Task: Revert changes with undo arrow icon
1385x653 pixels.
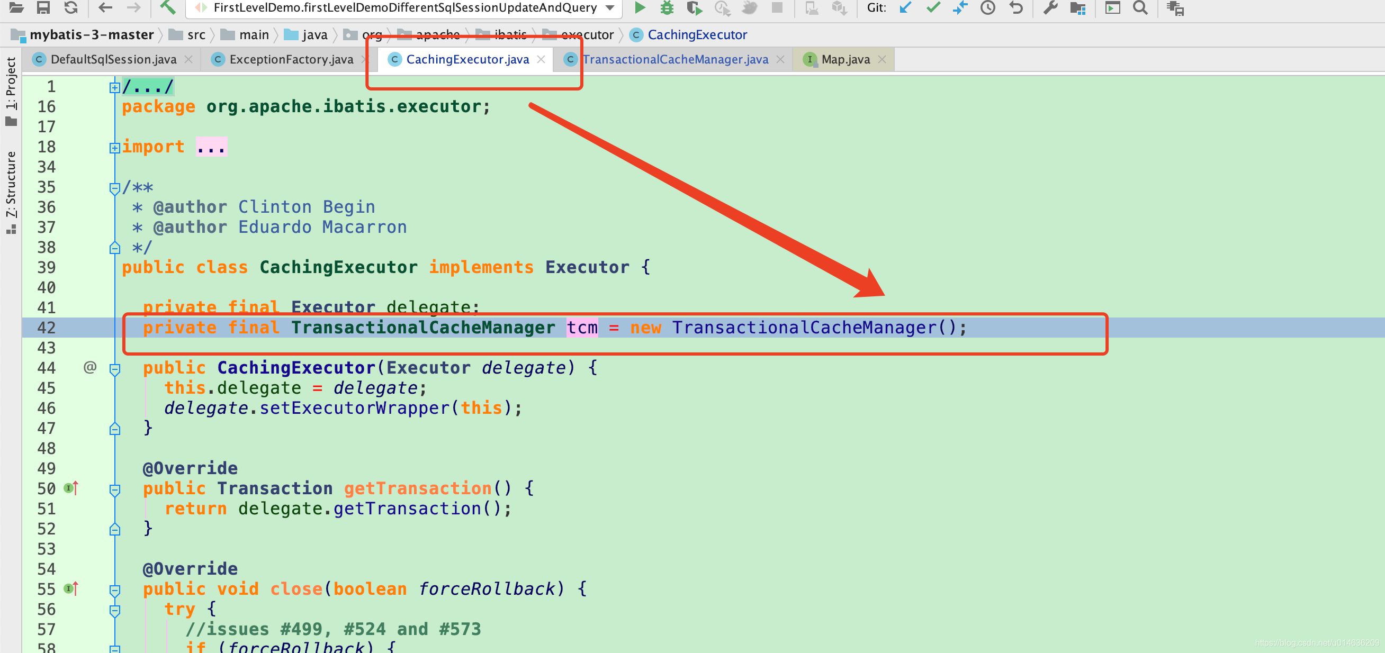Action: pos(1016,7)
